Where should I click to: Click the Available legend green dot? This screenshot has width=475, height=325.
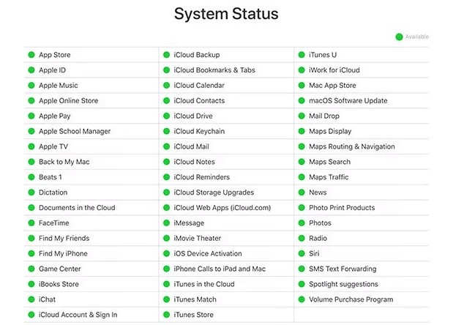pos(399,37)
